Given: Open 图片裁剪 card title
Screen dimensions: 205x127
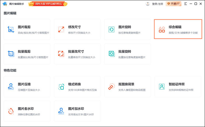Looking at the screenshot, I should pyautogui.click(x=24, y=27).
